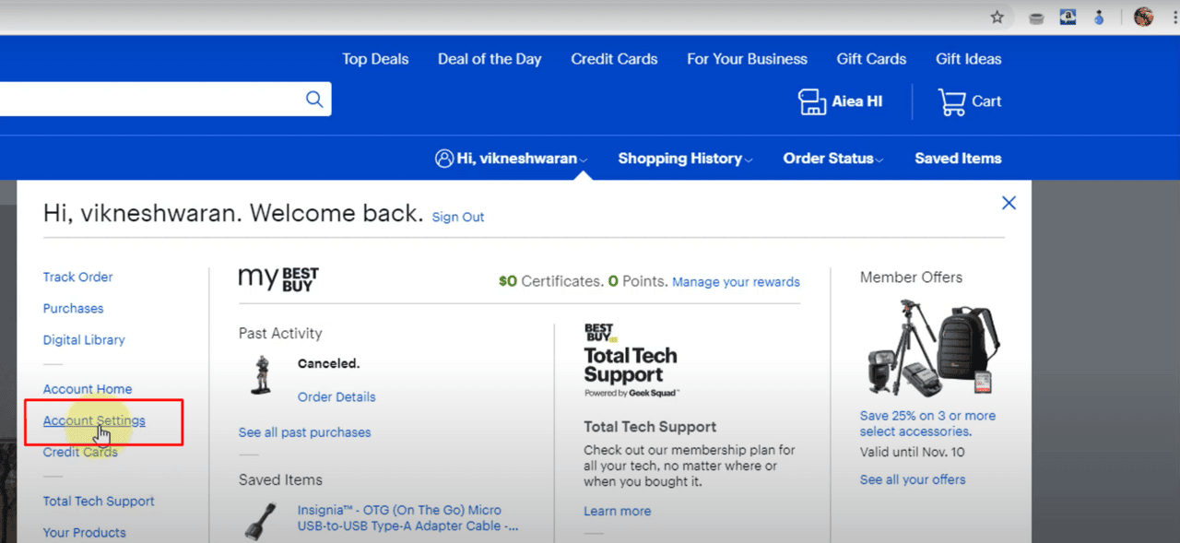This screenshot has height=543, width=1180.
Task: Browse Gift Ideas
Action: pyautogui.click(x=968, y=59)
